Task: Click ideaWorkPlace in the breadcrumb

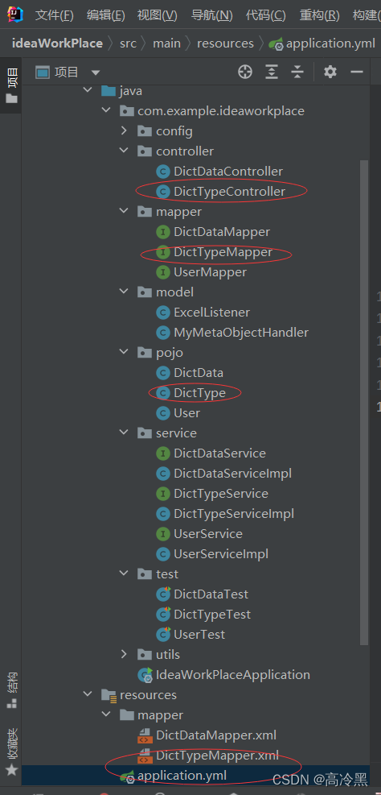Action: (57, 43)
